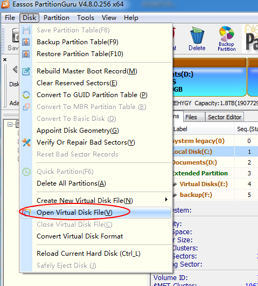
Task: Select the Extended Partition row
Action: (215, 173)
